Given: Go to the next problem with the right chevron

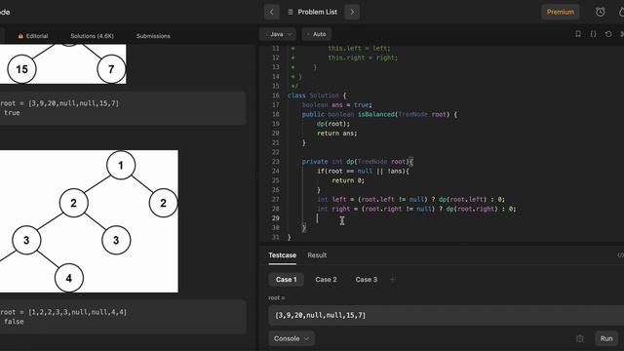Looking at the screenshot, I should pyautogui.click(x=352, y=12).
